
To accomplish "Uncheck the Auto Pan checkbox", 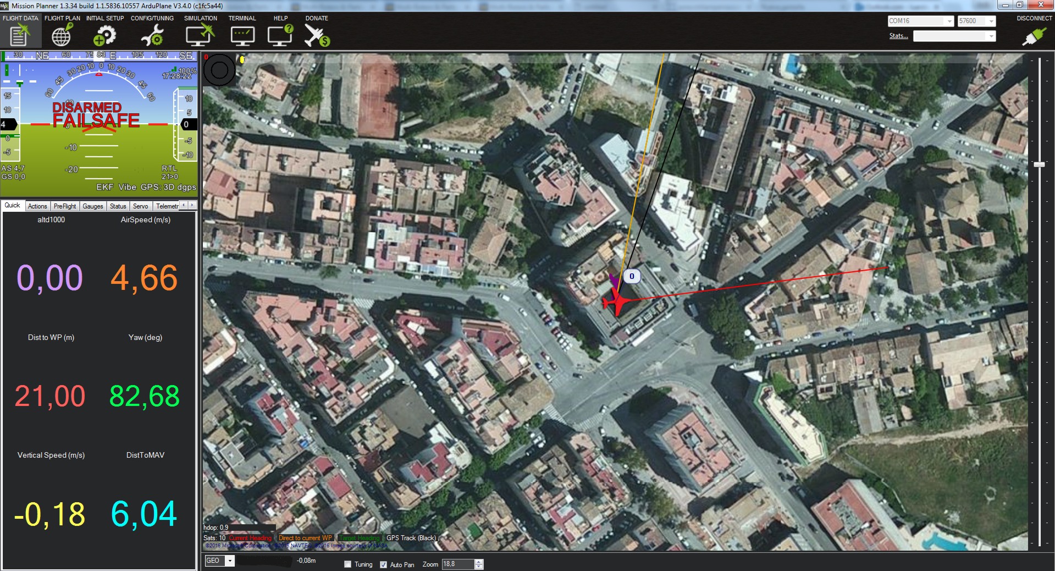I will pyautogui.click(x=383, y=564).
